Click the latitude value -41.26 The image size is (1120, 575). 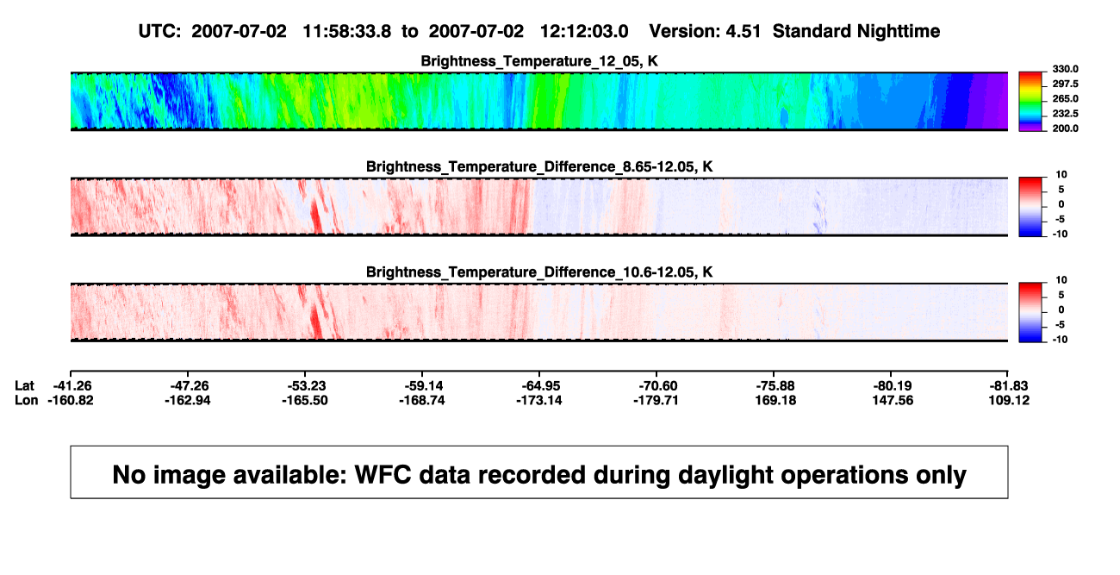71,385
